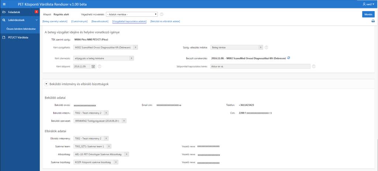Open the Szolg. választás indoka dropdown
Screen dimensions: 378x171
(x=237, y=48)
